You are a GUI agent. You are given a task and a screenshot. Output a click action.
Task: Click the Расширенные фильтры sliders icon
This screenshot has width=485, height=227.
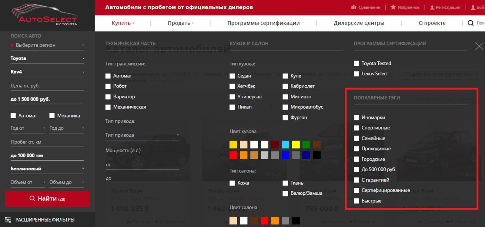(x=8, y=220)
